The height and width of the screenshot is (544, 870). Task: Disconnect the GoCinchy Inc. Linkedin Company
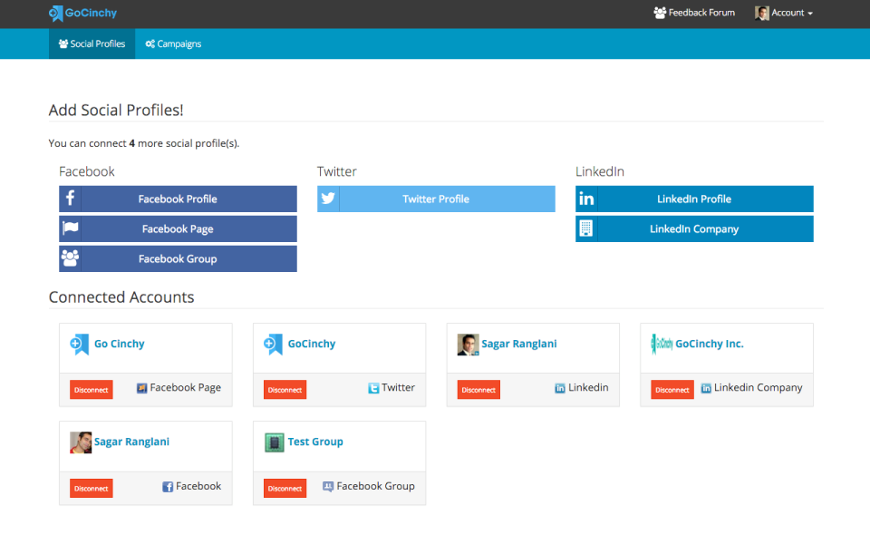[x=672, y=390]
